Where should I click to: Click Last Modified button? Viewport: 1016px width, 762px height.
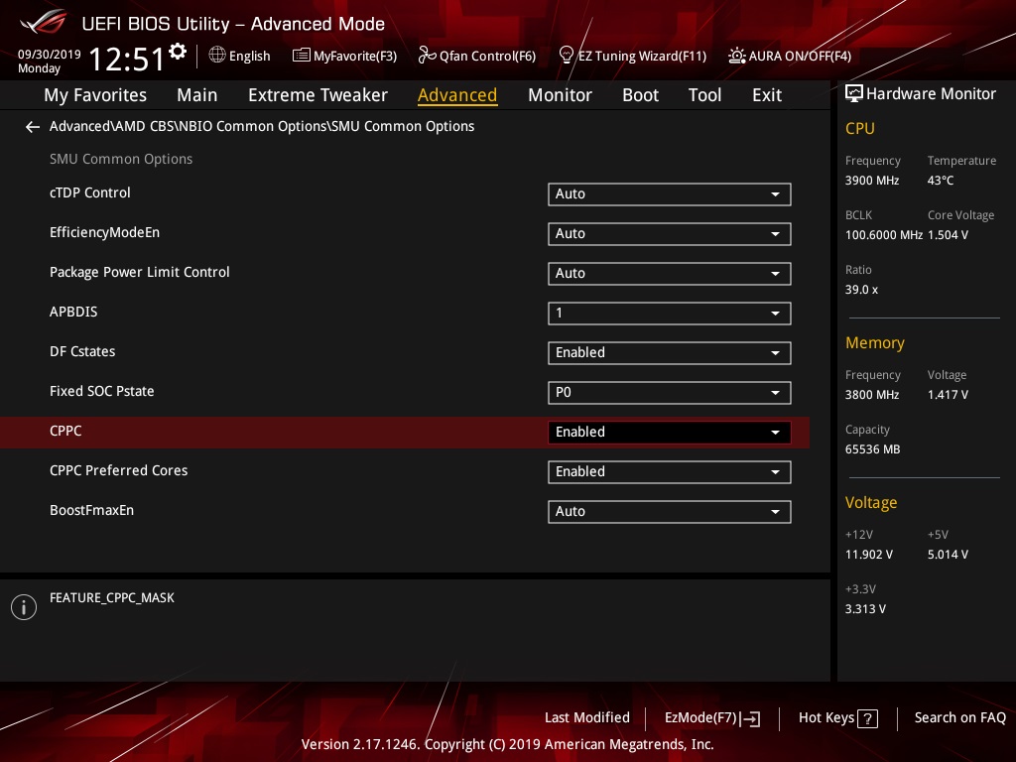(587, 718)
